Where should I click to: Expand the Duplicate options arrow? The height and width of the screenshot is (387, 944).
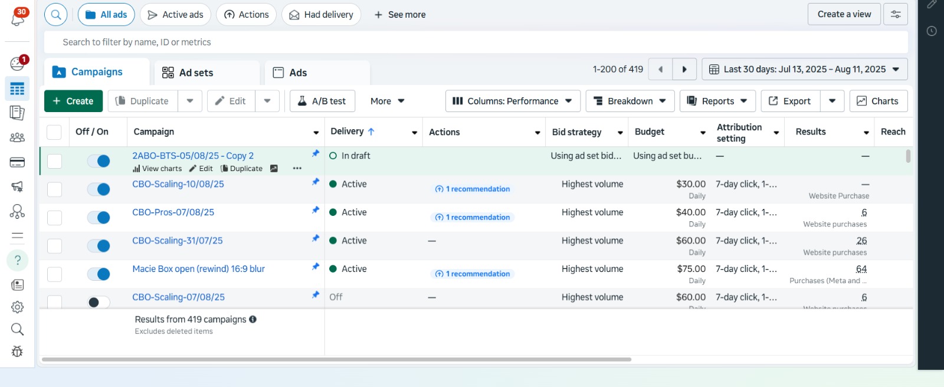point(190,101)
